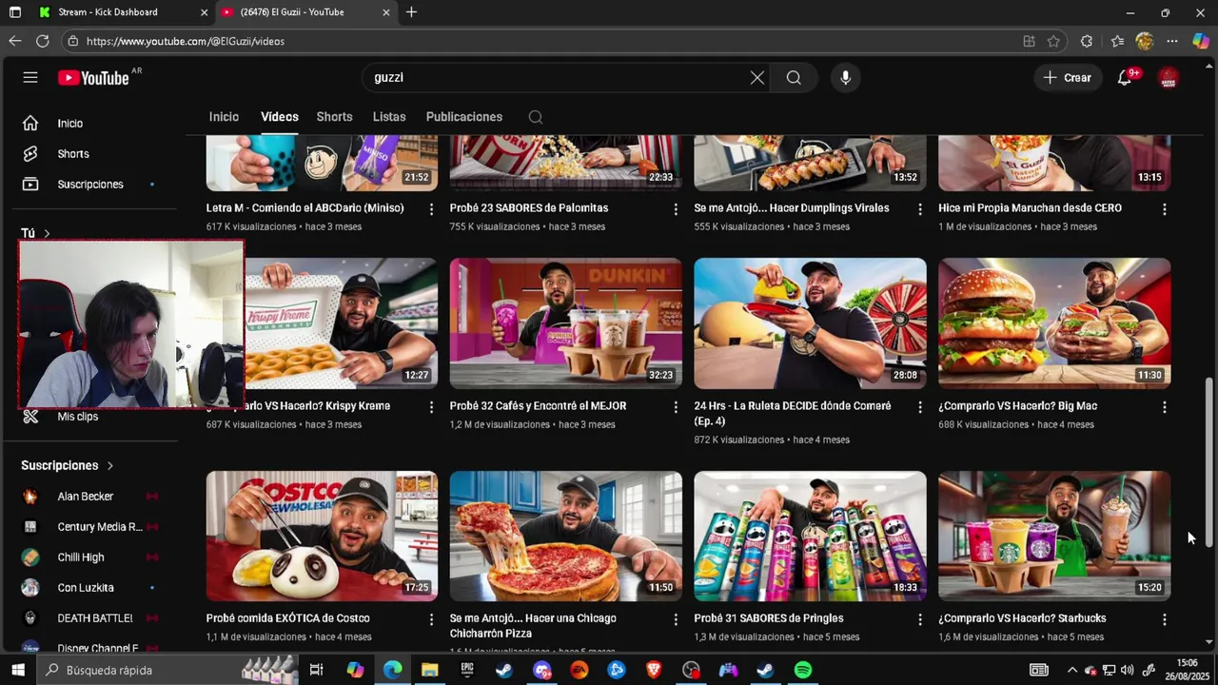1218x685 pixels.
Task: Open the Dunkin cafés video thumbnail
Action: tap(566, 323)
